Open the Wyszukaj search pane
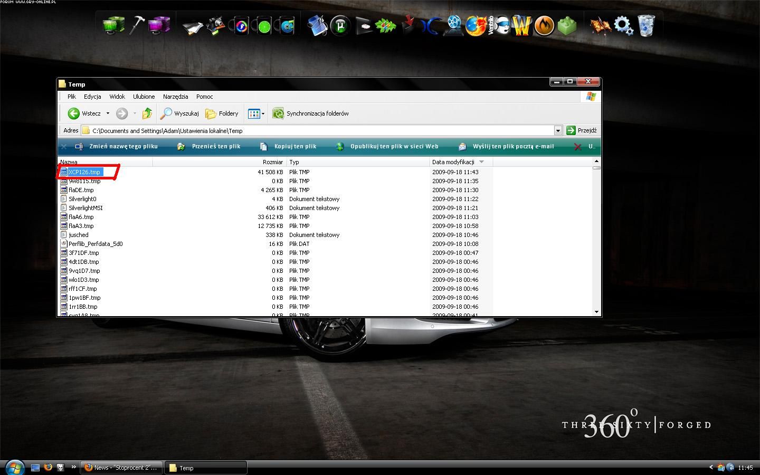The width and height of the screenshot is (760, 475). [180, 113]
